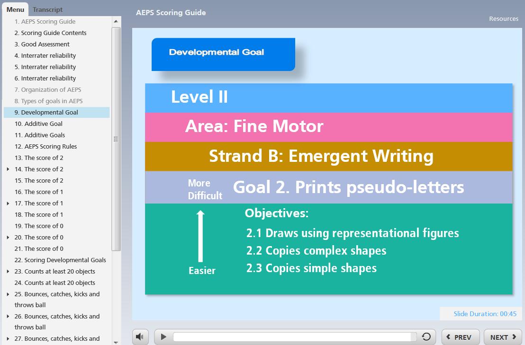Click Goal 2. Prints pseudo-letters text
The image size is (525, 345).
pos(349,187)
